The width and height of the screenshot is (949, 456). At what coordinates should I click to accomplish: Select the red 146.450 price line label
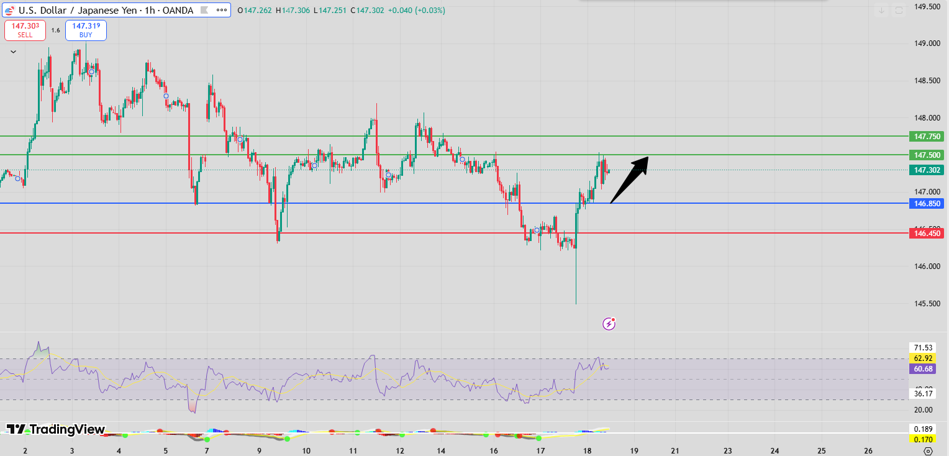(925, 234)
